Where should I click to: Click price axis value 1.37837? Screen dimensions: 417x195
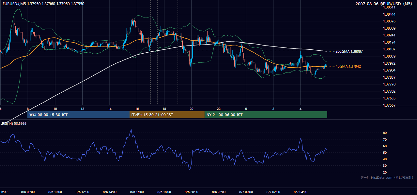pyautogui.click(x=389, y=77)
